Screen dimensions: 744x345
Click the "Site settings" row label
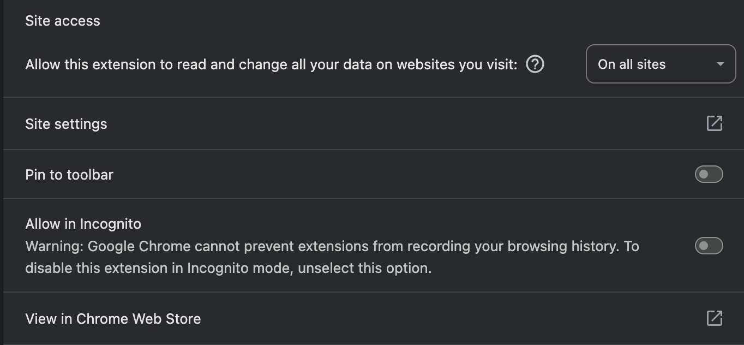(66, 124)
